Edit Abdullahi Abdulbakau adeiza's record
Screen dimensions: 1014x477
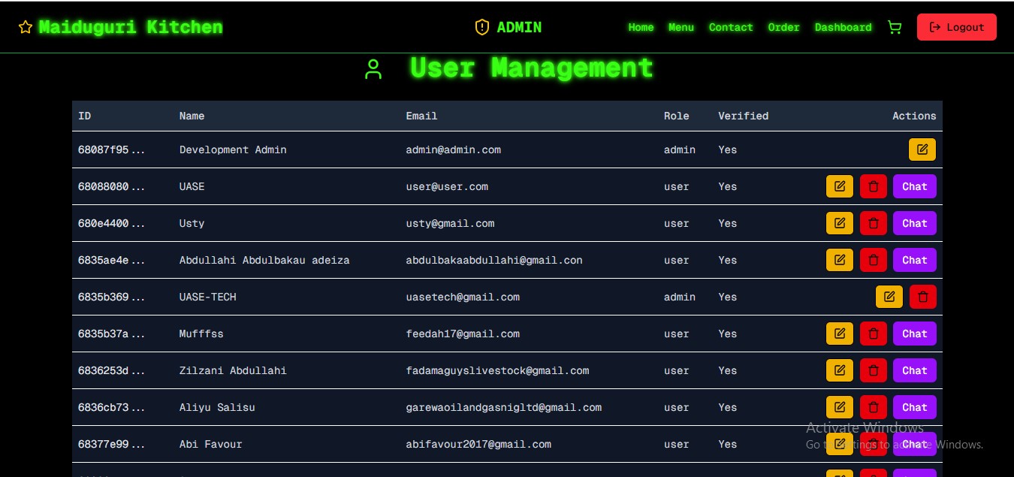[x=839, y=260]
